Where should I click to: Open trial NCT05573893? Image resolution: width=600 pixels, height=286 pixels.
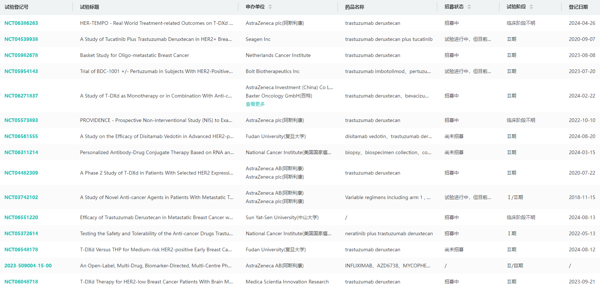tap(21, 120)
